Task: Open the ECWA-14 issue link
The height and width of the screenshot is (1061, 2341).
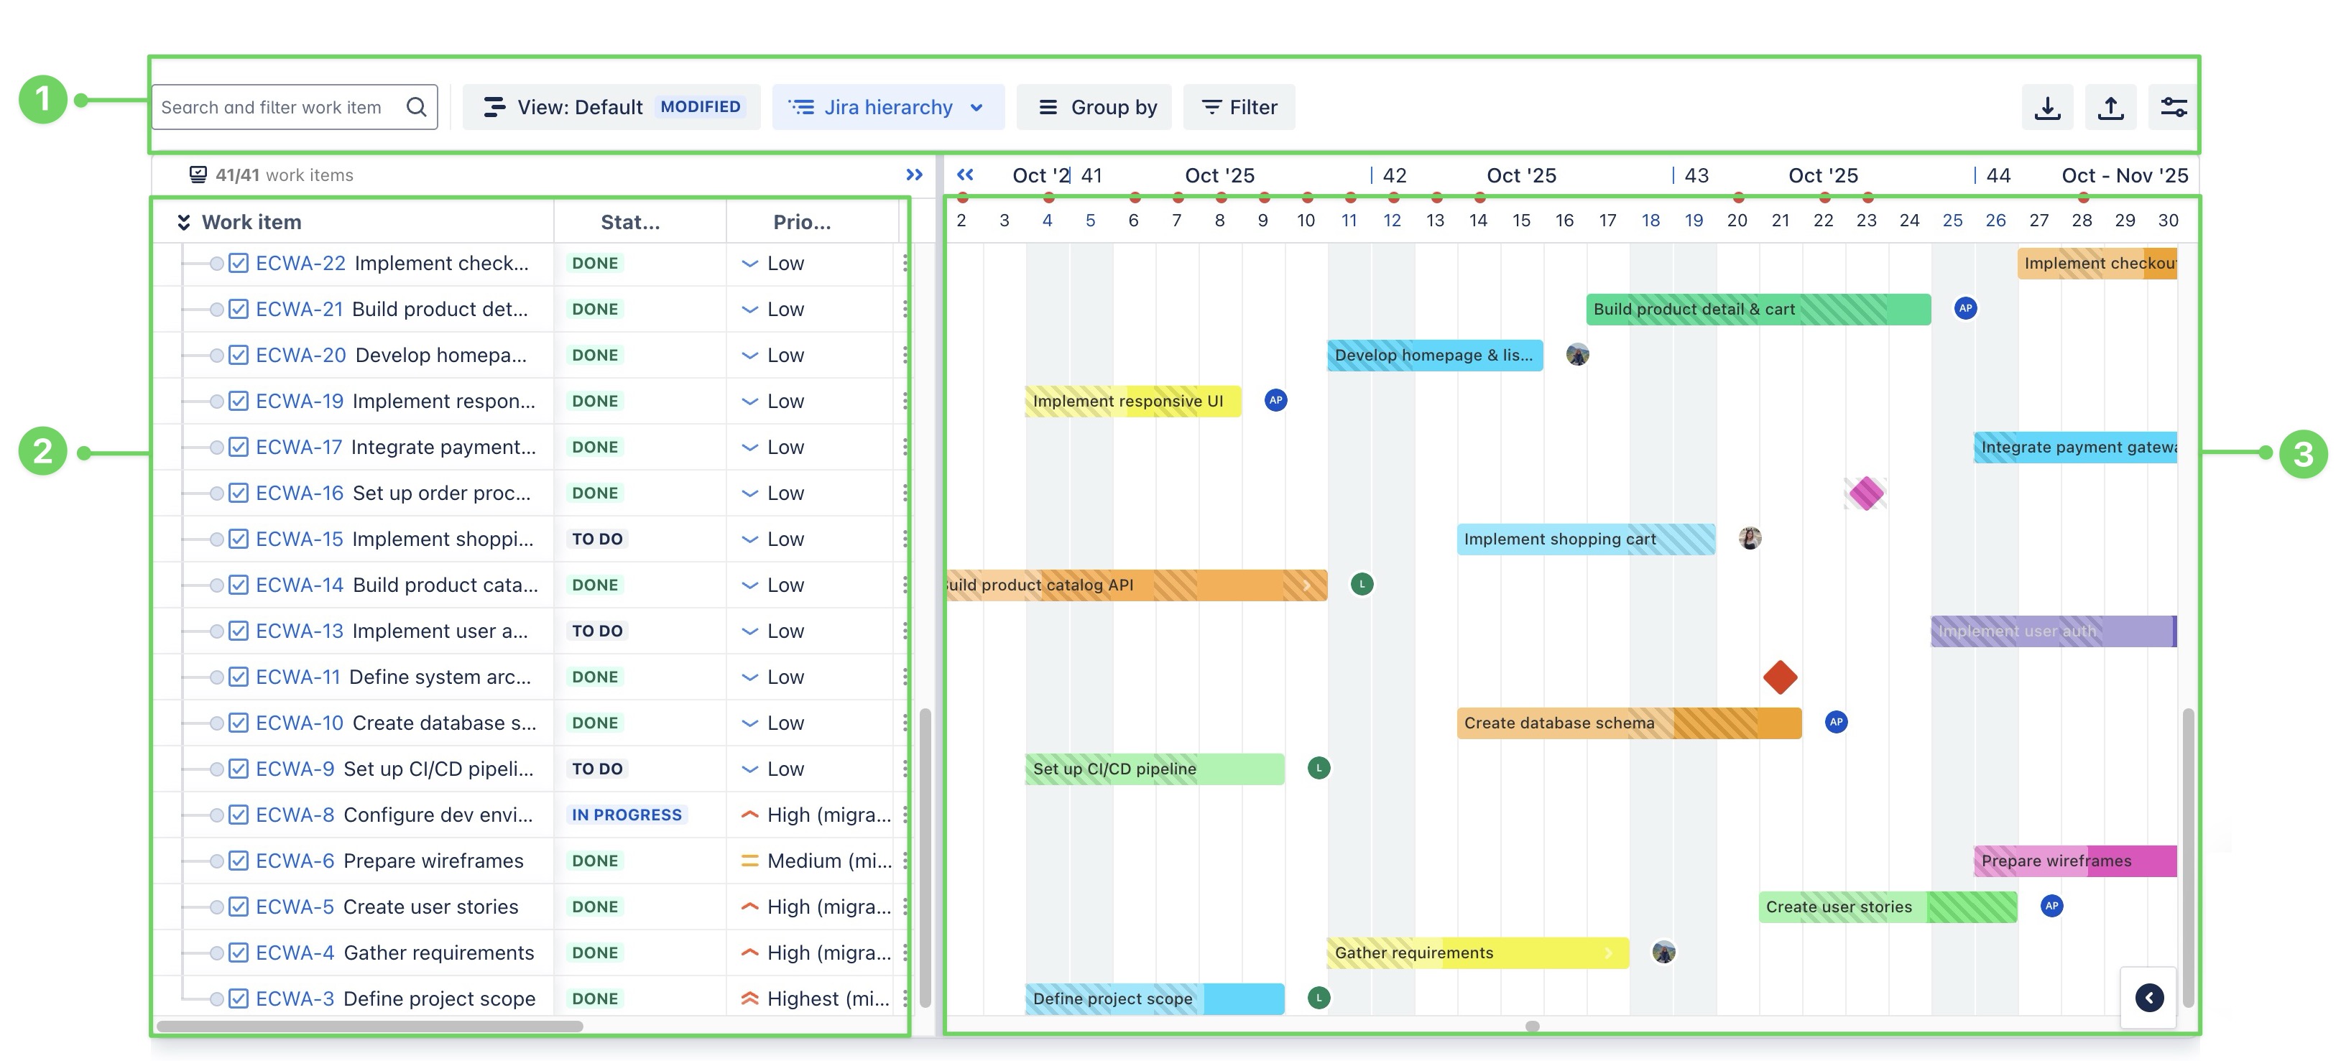Action: (299, 585)
